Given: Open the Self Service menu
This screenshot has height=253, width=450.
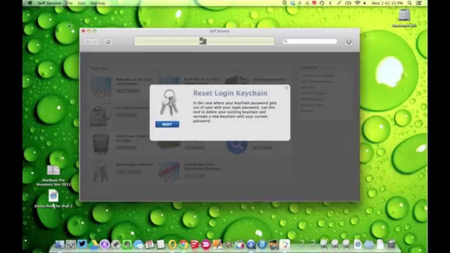Looking at the screenshot, I should coord(49,3).
